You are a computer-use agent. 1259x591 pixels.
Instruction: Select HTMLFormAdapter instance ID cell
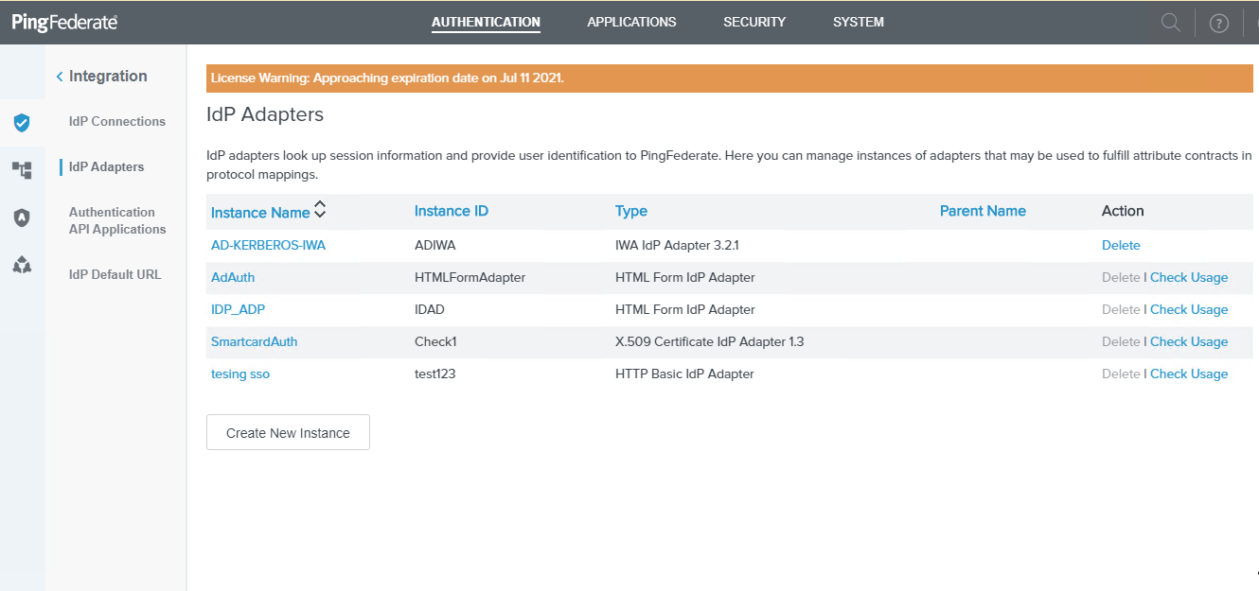470,277
